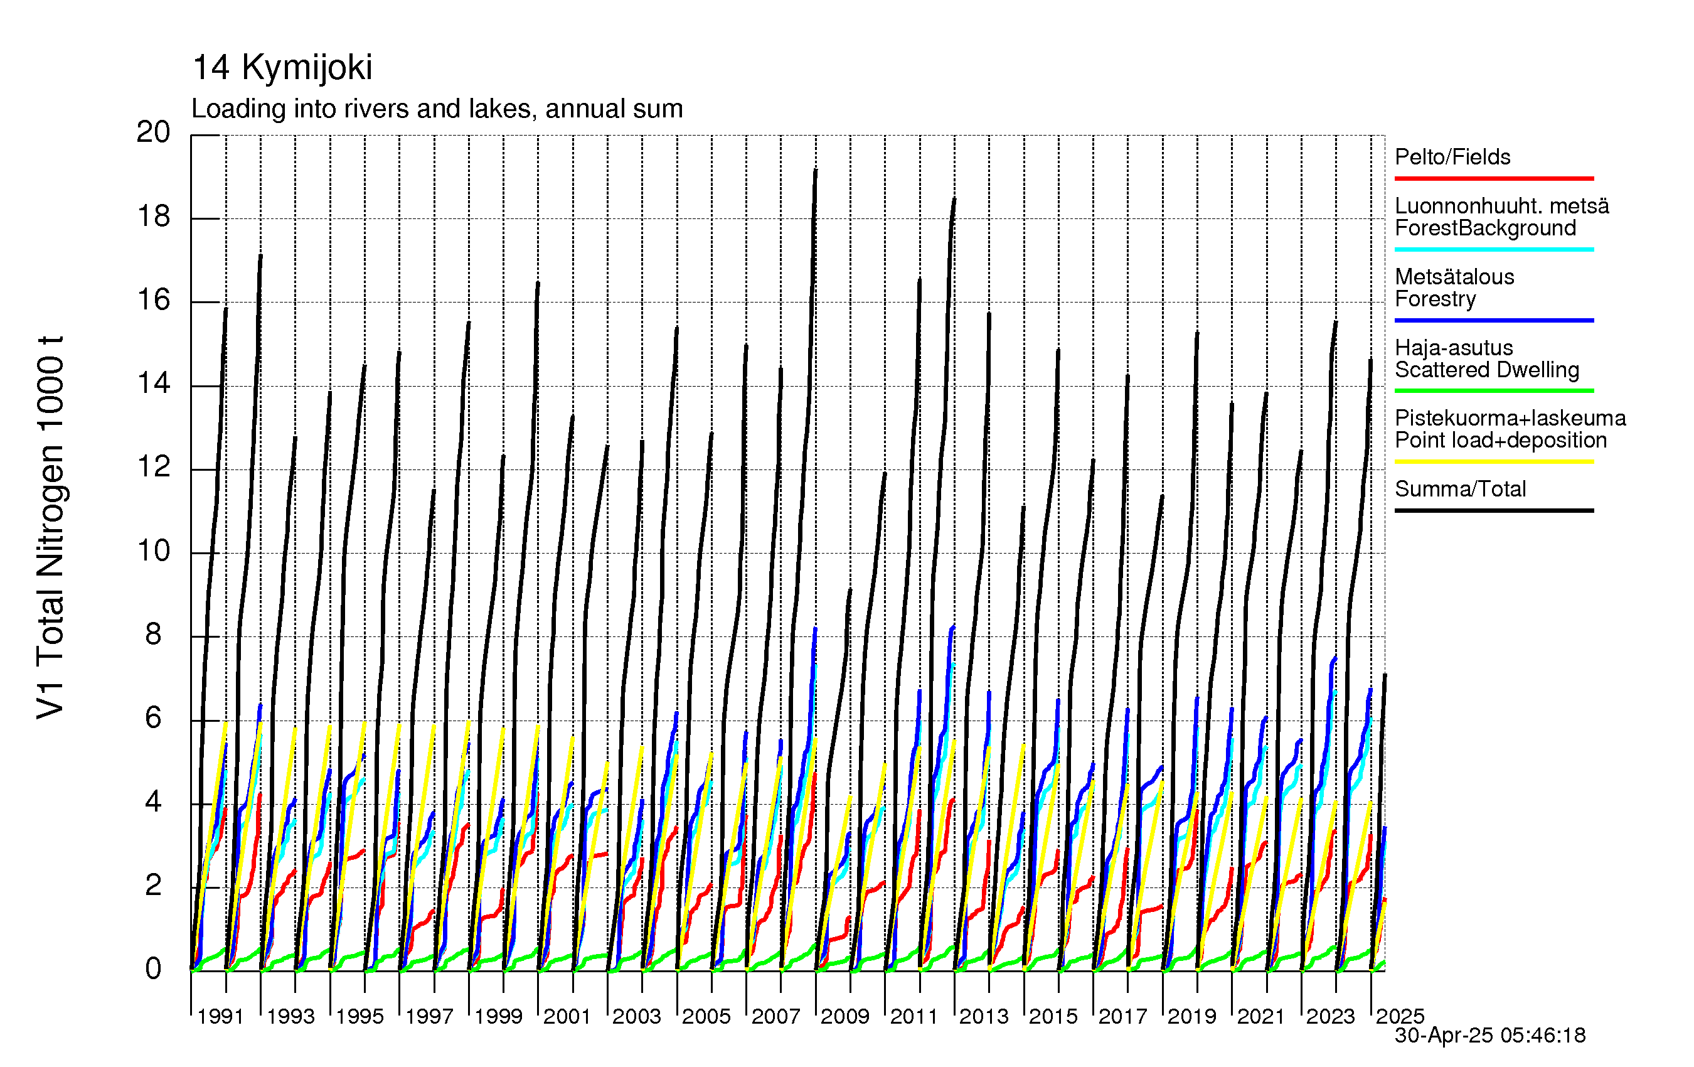Click the x-axis year label 1993
The height and width of the screenshot is (1067, 1694).
290,1016
